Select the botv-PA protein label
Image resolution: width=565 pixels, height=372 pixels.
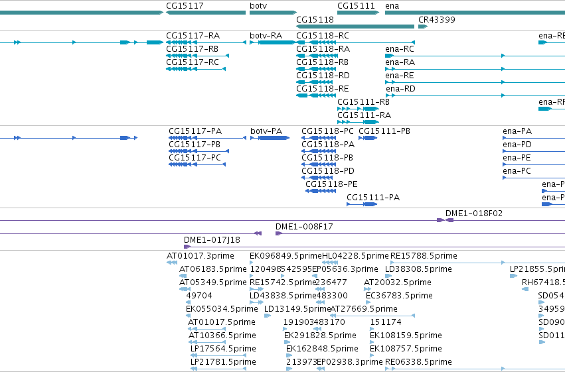coord(266,131)
